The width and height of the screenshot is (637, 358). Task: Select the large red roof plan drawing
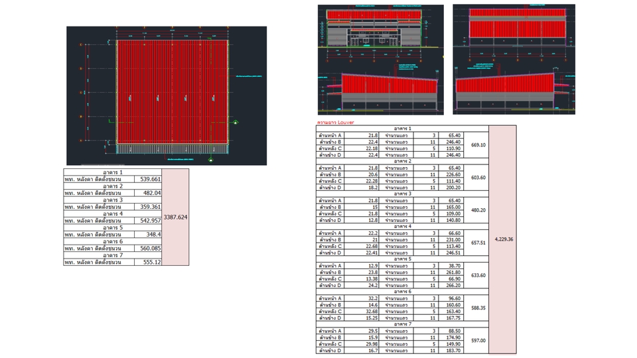tap(172, 91)
